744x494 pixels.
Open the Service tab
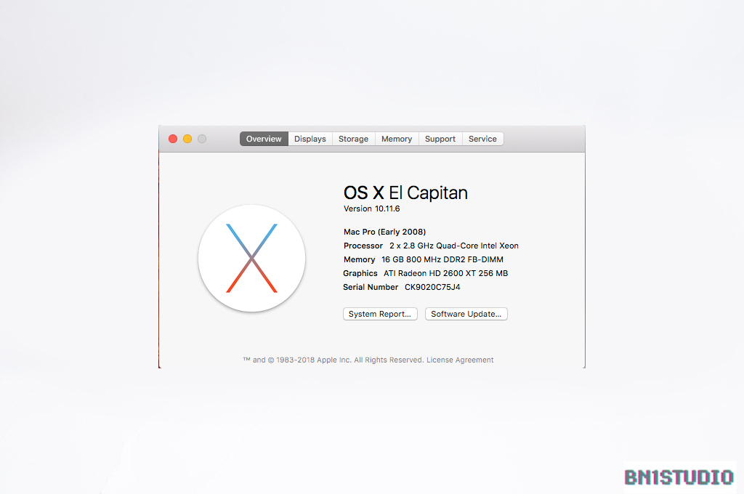pos(482,139)
